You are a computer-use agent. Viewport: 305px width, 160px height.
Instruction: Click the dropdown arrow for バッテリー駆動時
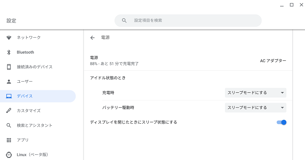pyautogui.click(x=282, y=108)
